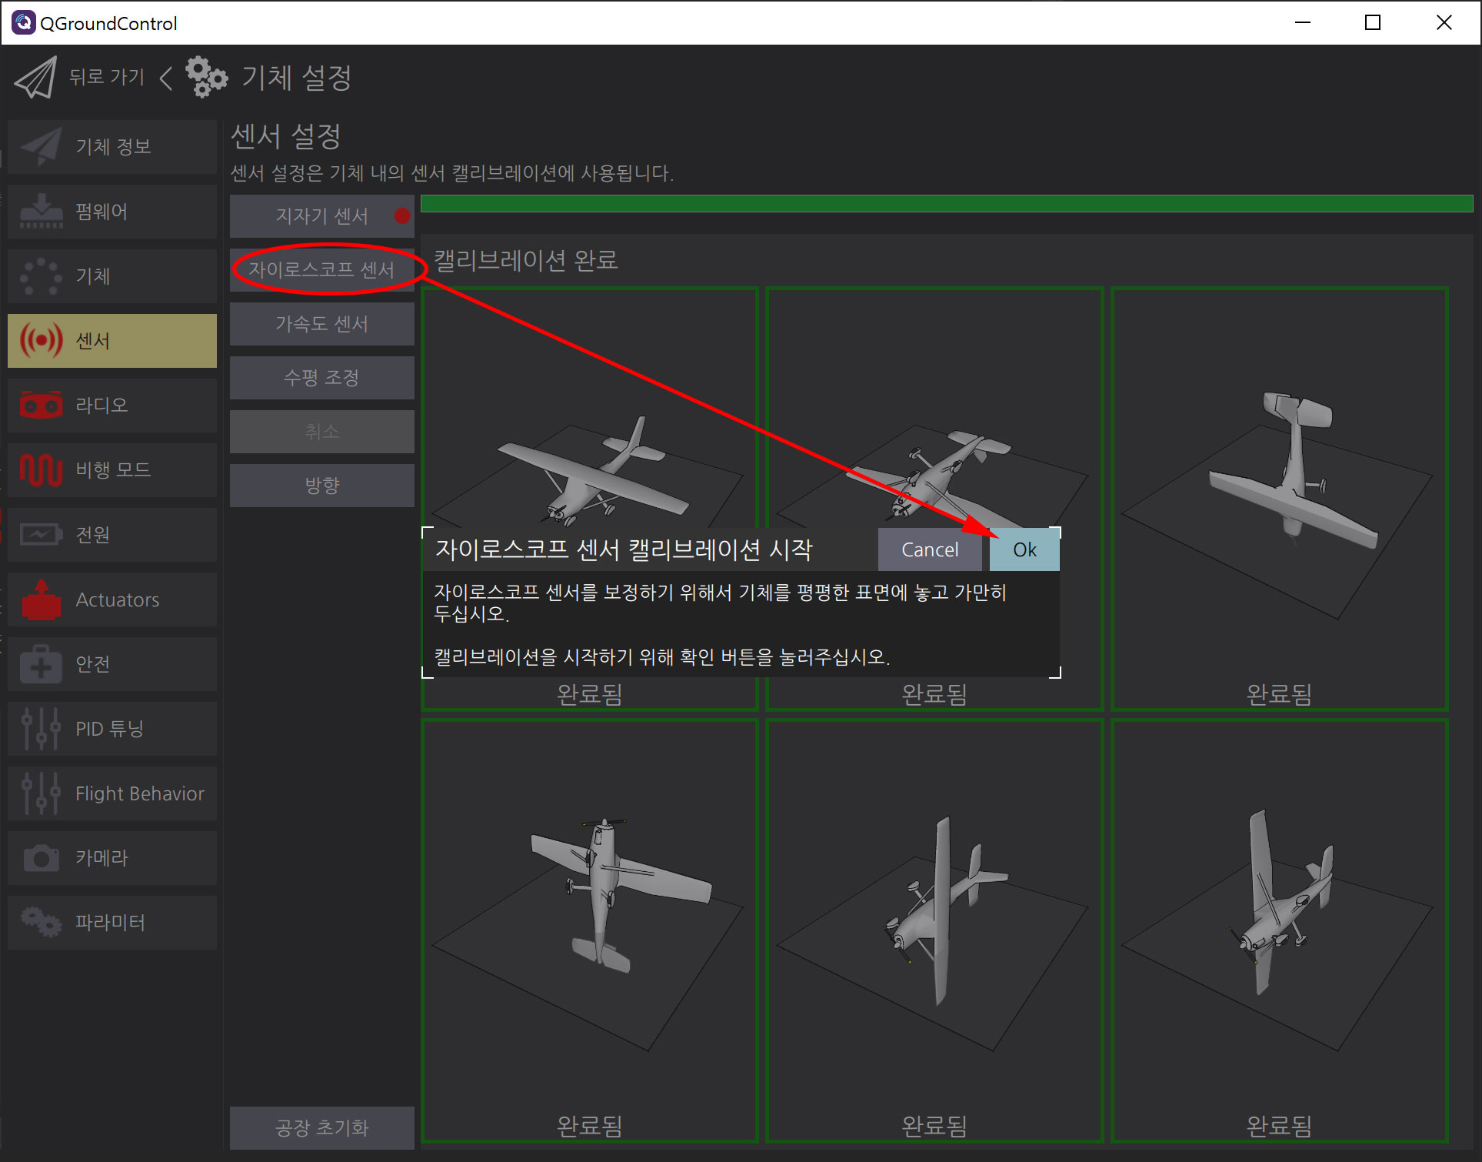Open the PID 튜닝 tab
Screen dimensions: 1482x1162
[x=112, y=729]
